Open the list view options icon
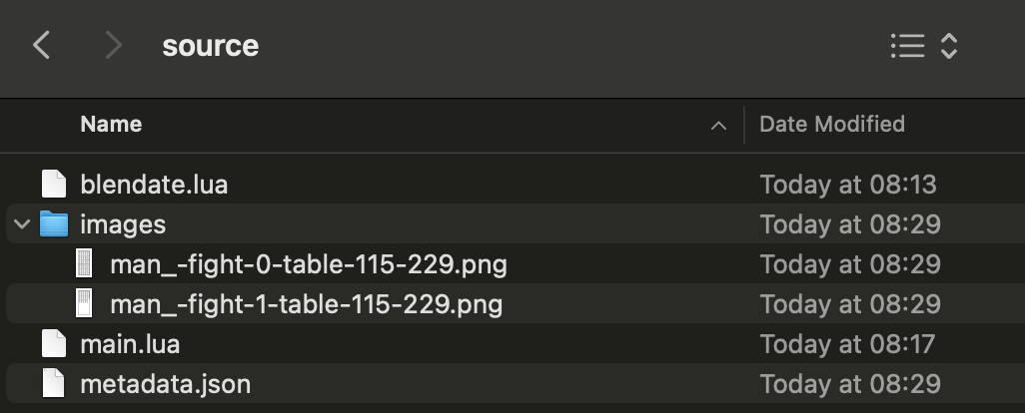Image resolution: width=1025 pixels, height=413 pixels. click(x=907, y=46)
